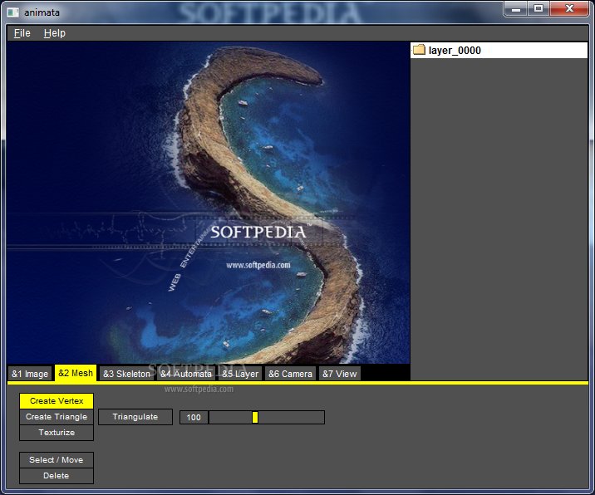Screen dimensions: 595x495
Task: Close the animata window
Action: pyautogui.click(x=569, y=9)
